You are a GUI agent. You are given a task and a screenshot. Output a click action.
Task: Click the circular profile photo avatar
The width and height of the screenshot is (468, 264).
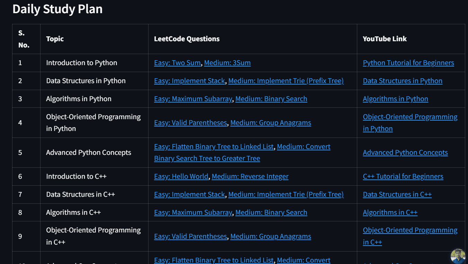(458, 256)
